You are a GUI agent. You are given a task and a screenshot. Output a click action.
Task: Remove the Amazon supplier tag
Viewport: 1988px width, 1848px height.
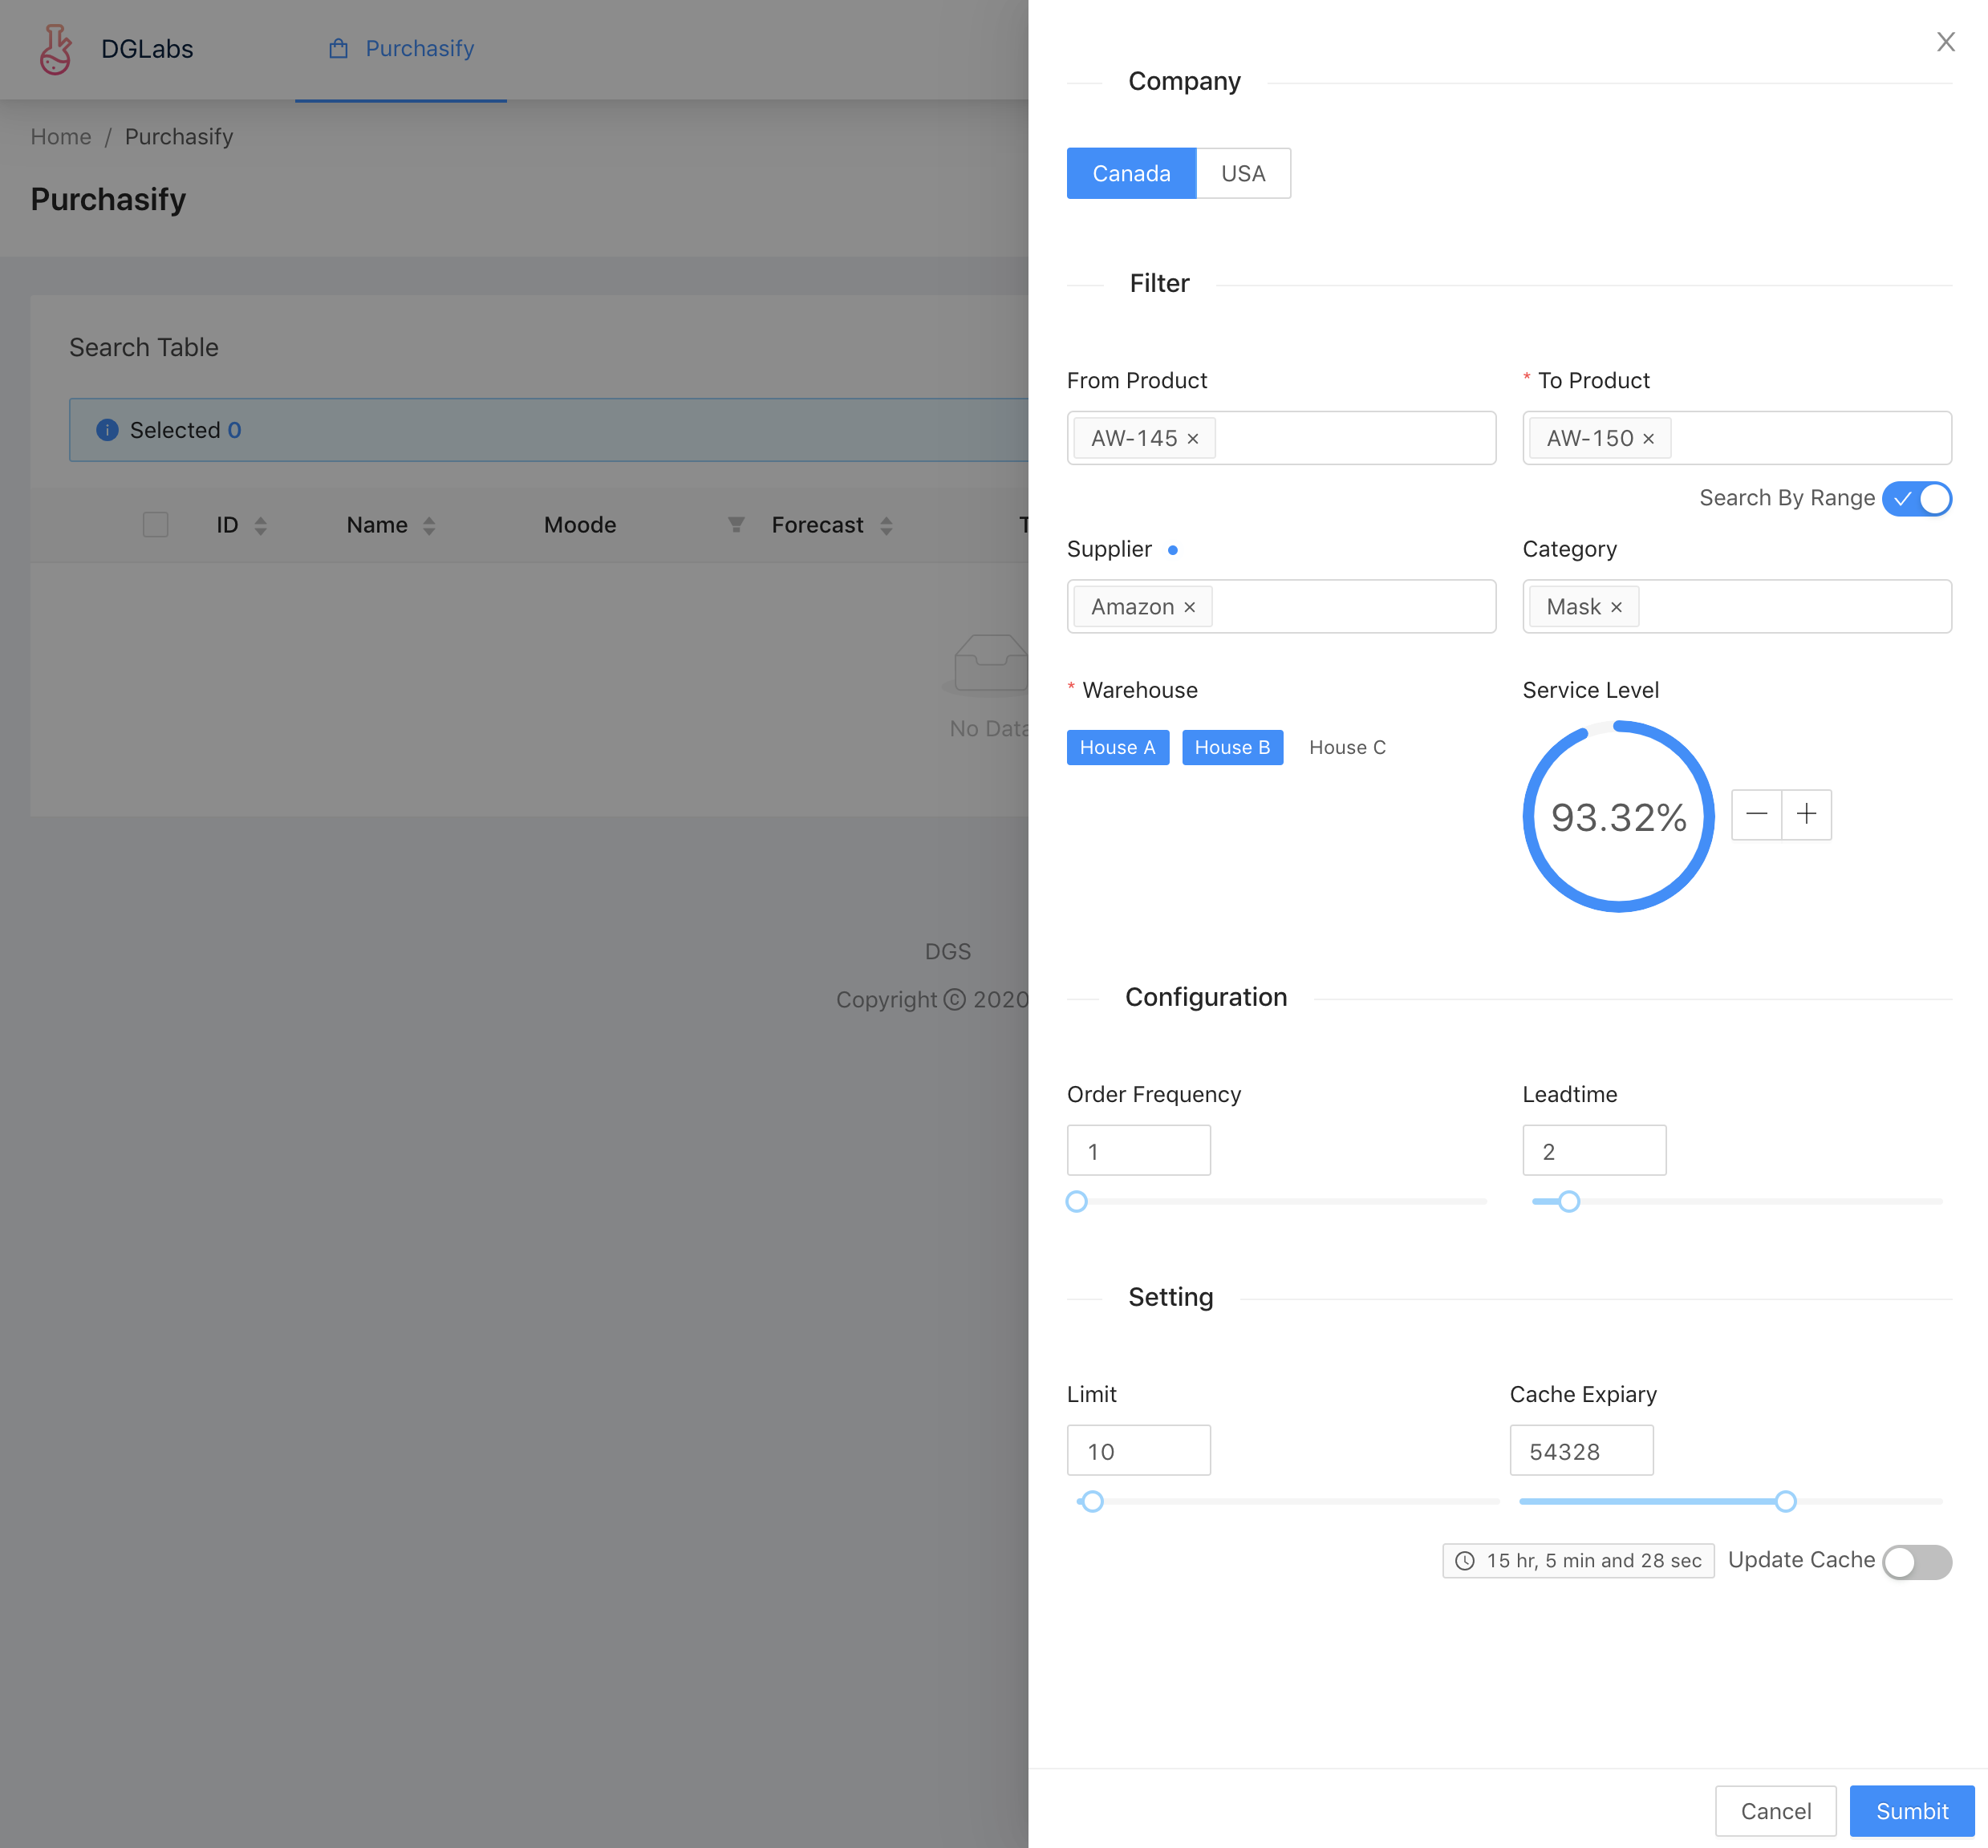(1190, 608)
